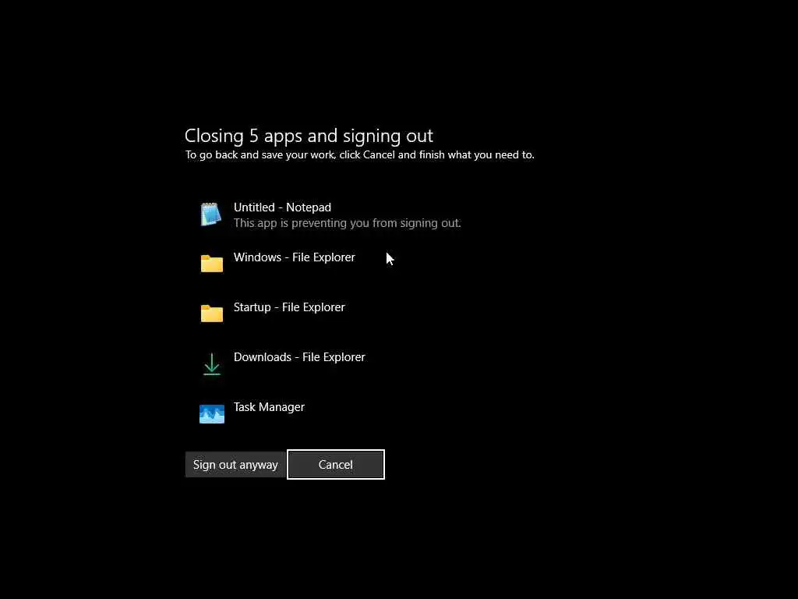Click the Startup File Explorer folder icon
This screenshot has height=599, width=798.
tap(212, 314)
